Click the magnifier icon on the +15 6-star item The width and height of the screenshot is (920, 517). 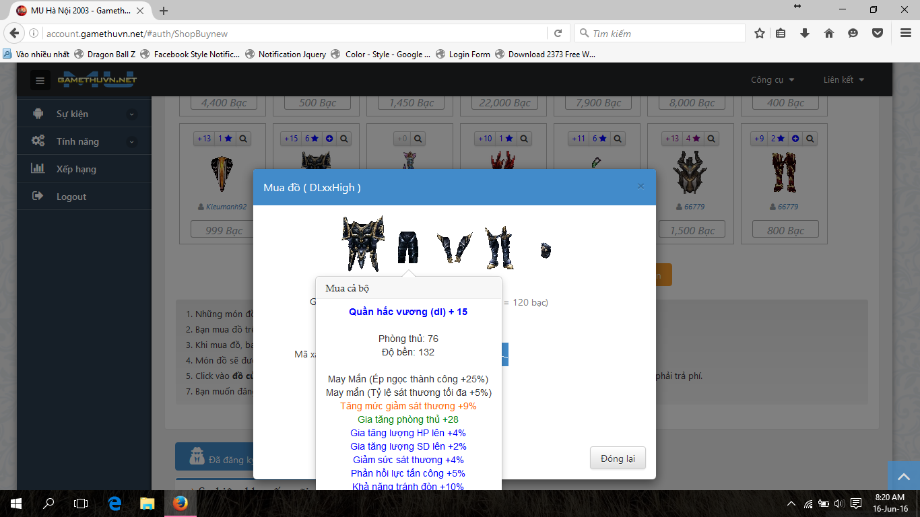[344, 139]
